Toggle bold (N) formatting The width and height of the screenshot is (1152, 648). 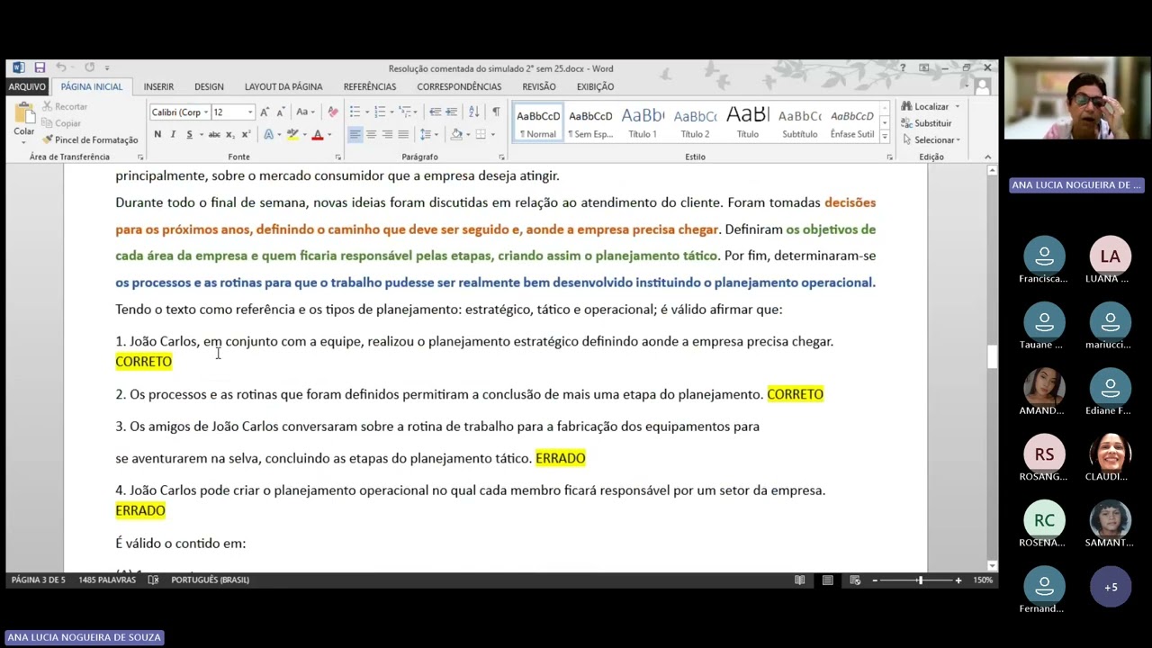pyautogui.click(x=157, y=135)
